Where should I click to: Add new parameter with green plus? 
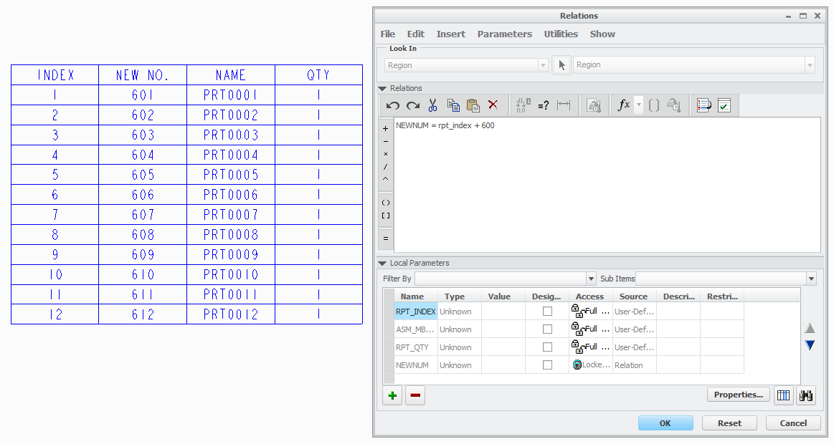(x=392, y=395)
